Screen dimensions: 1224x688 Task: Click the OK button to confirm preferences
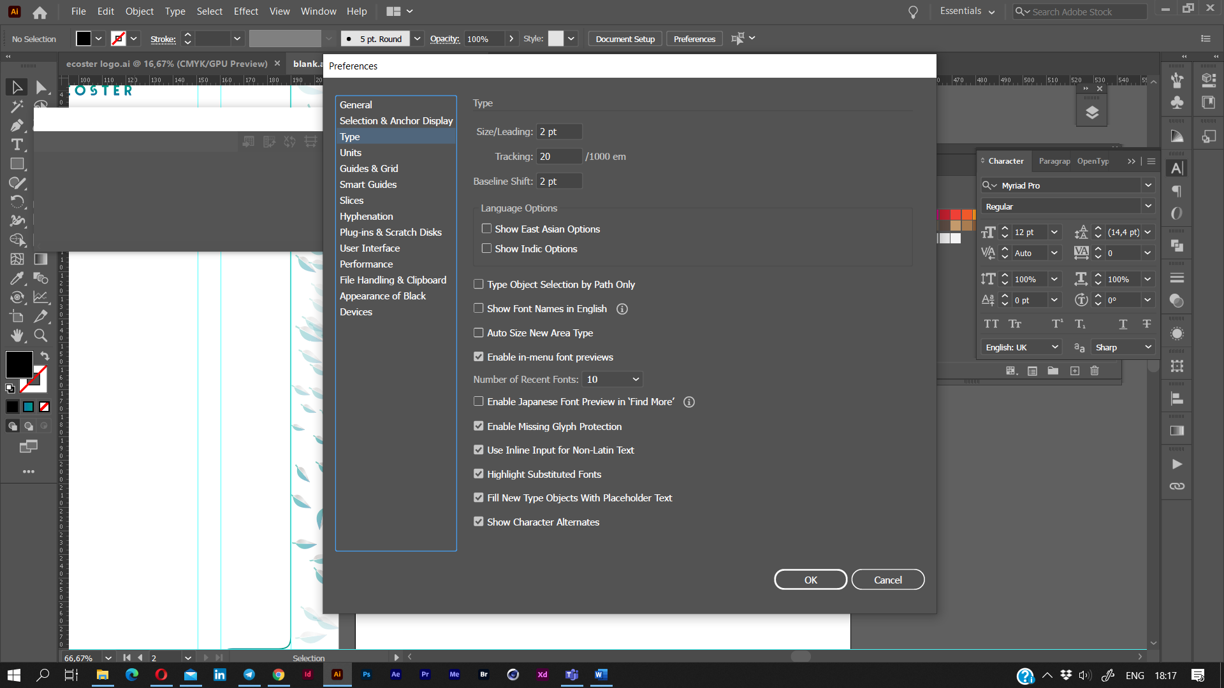coord(810,579)
